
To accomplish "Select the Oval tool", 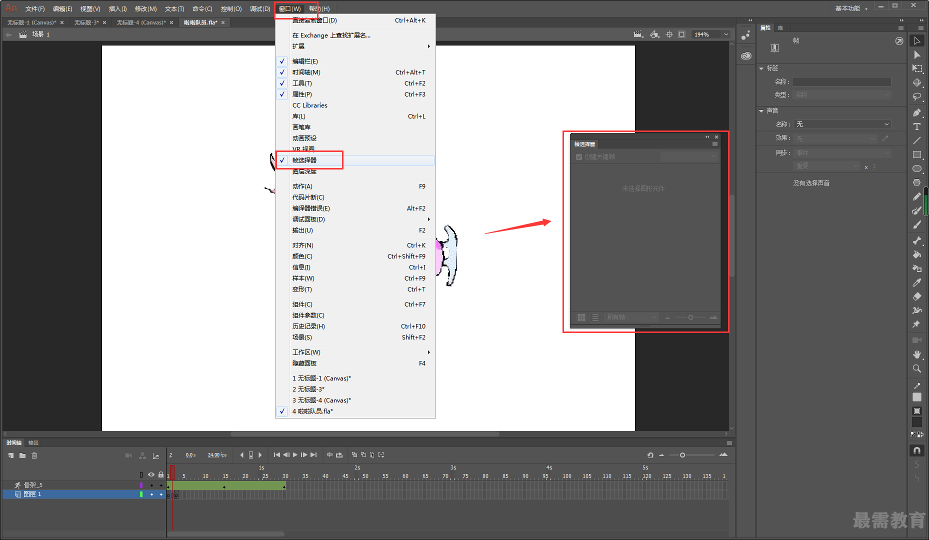I will pyautogui.click(x=917, y=168).
